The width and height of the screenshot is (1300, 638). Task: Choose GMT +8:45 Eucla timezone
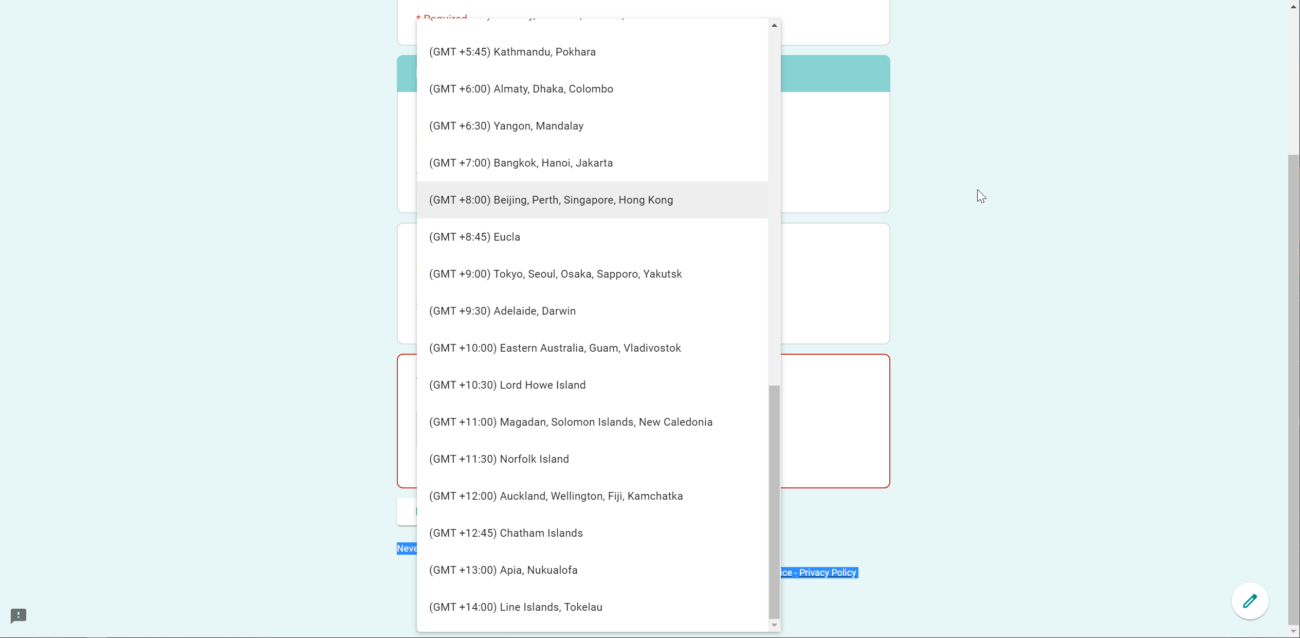pos(474,237)
